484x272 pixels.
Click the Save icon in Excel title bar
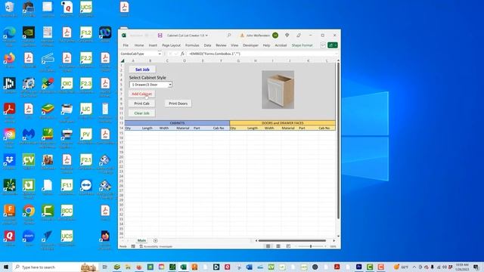[160, 36]
